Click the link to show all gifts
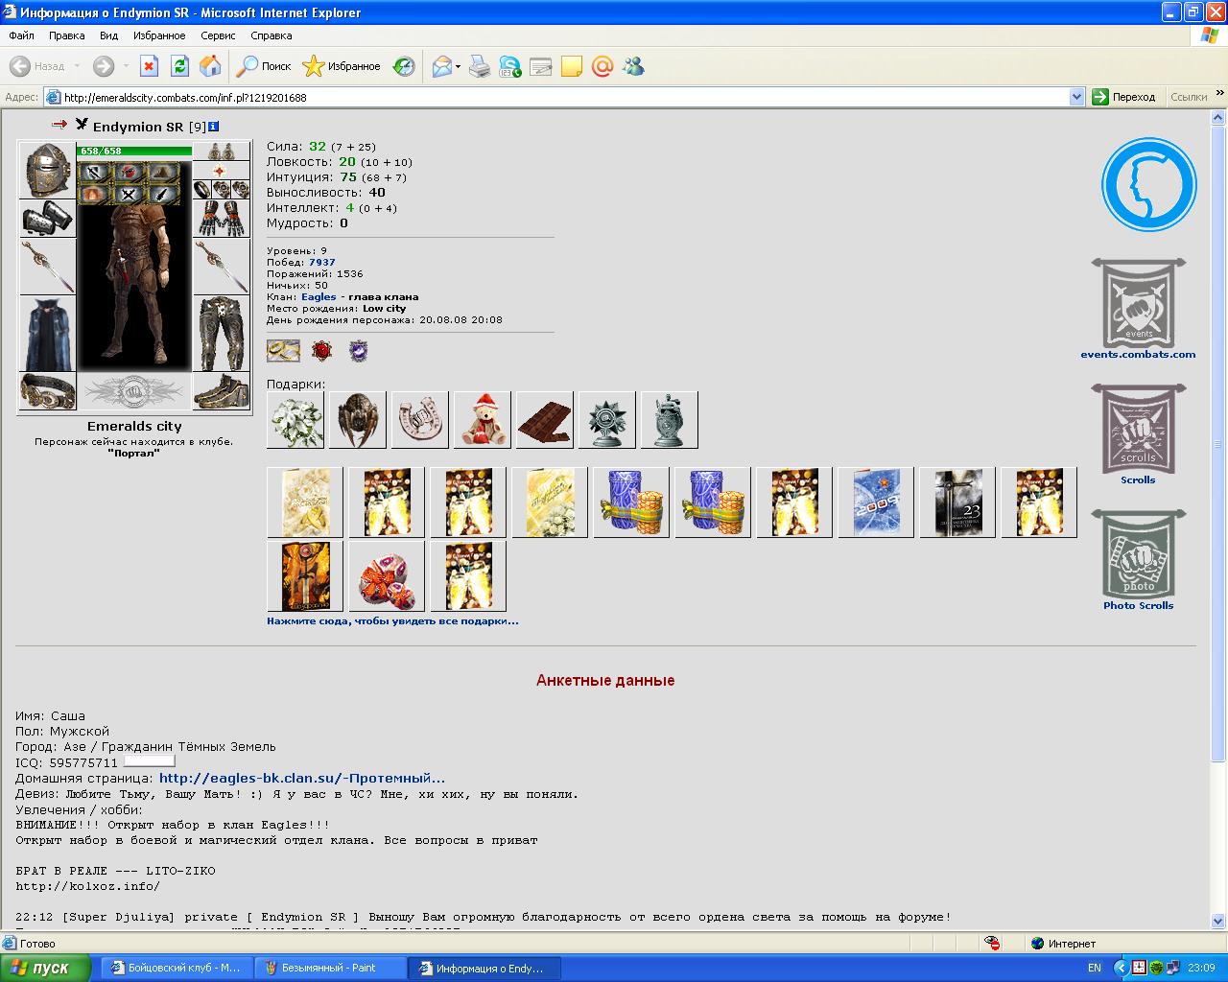 coord(392,621)
